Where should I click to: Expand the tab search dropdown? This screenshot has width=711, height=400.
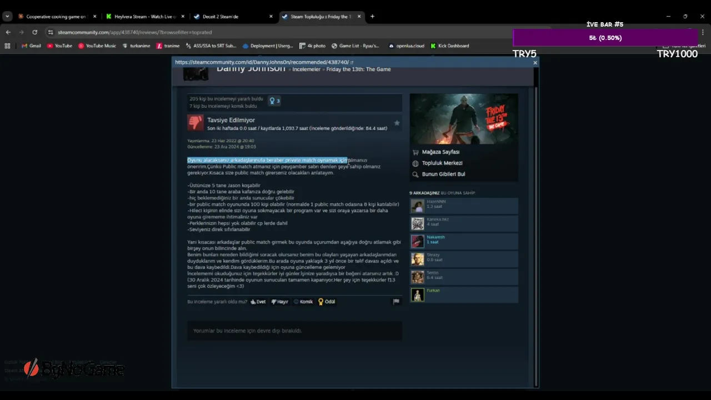(7, 17)
